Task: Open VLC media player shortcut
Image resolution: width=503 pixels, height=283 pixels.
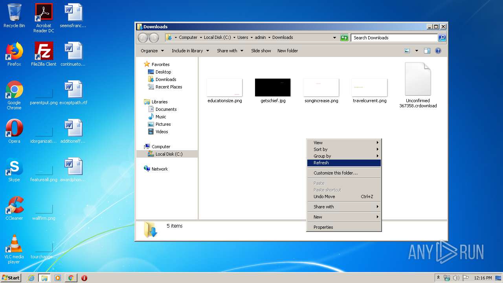Action: [x=14, y=249]
